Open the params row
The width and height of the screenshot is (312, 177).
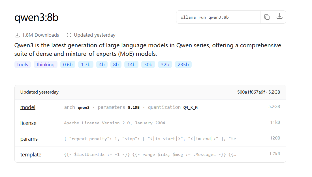150,139
